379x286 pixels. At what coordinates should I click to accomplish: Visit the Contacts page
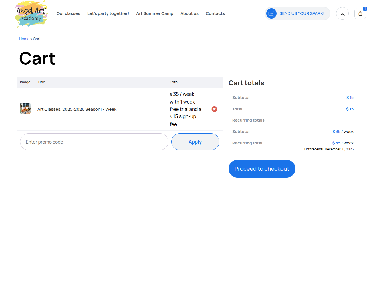click(x=215, y=13)
